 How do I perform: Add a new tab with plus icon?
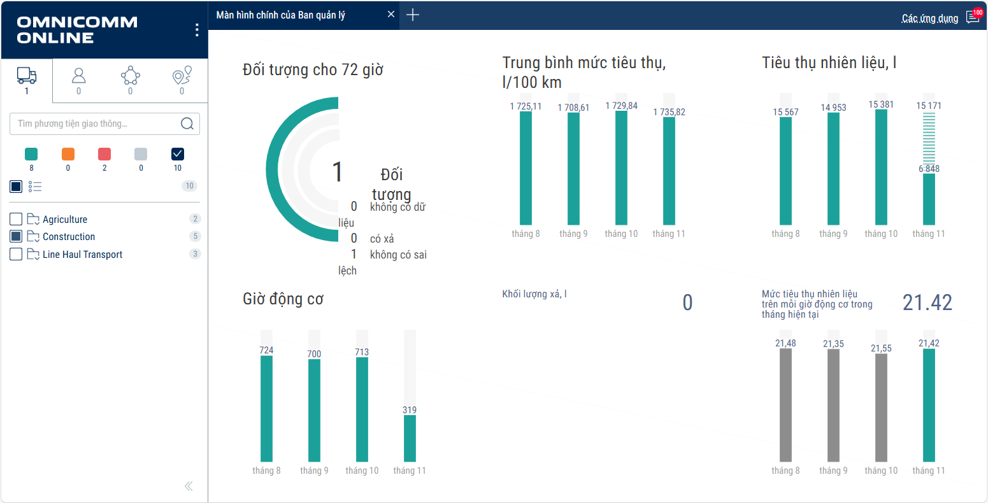point(413,15)
